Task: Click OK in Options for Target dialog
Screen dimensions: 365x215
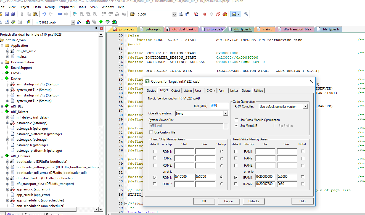Action: [x=204, y=201]
